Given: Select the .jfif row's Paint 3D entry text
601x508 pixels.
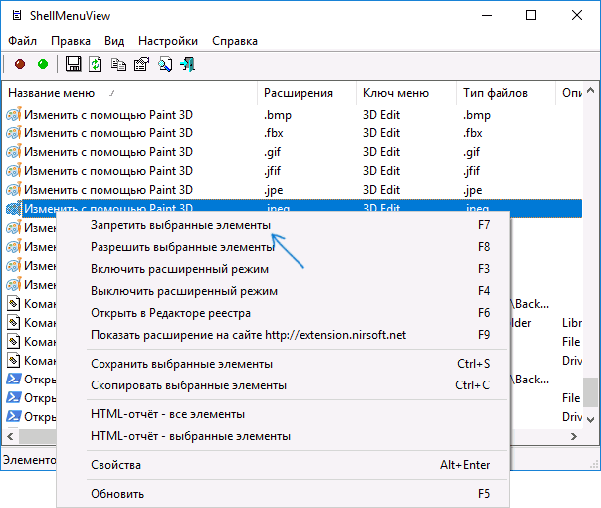Looking at the screenshot, I should 108,170.
